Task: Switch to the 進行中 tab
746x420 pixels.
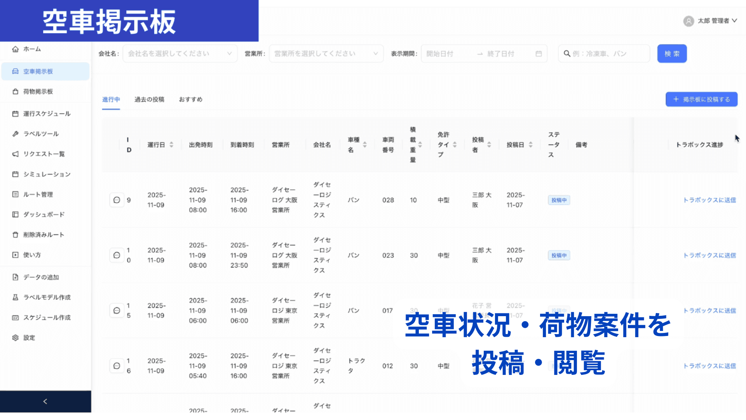Action: [111, 100]
